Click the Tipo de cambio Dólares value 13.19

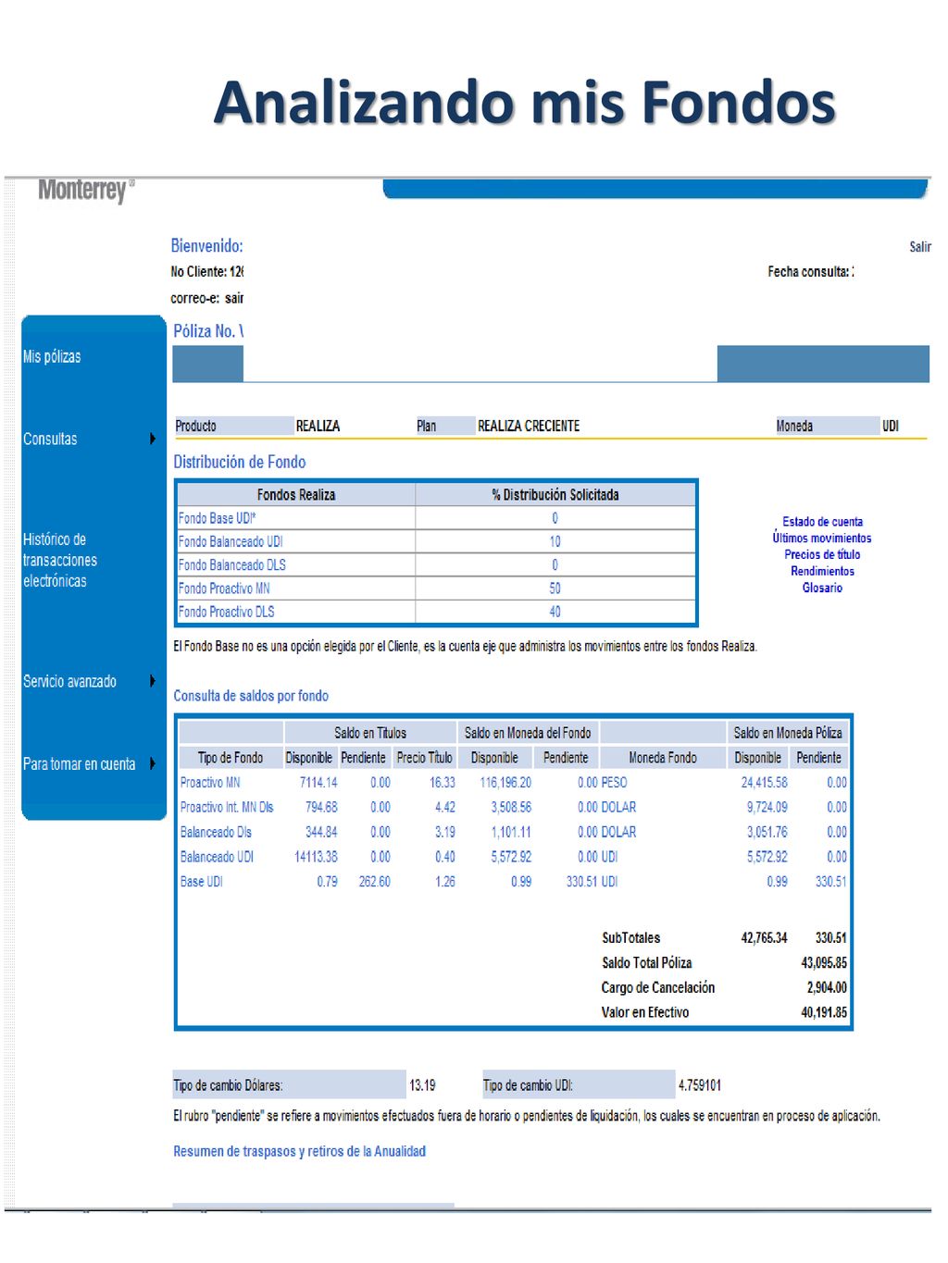point(422,1086)
